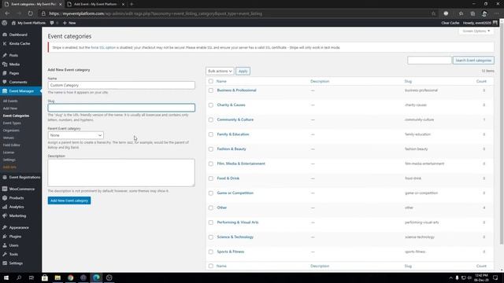Open Plugins icon in sidebar
Viewport: 504px width, 283px height.
5,237
